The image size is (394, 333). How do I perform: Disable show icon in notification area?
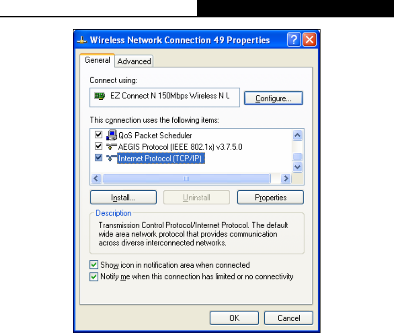coord(94,265)
